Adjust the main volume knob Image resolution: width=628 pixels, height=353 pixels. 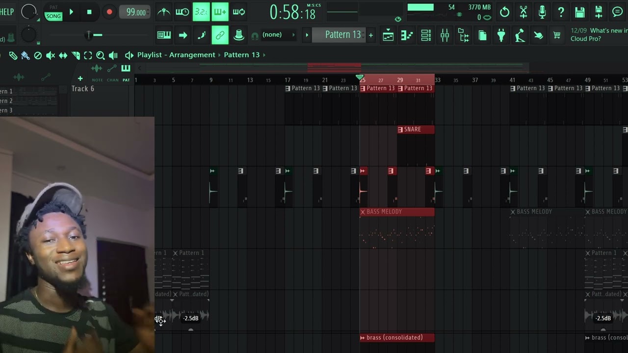pos(29,12)
